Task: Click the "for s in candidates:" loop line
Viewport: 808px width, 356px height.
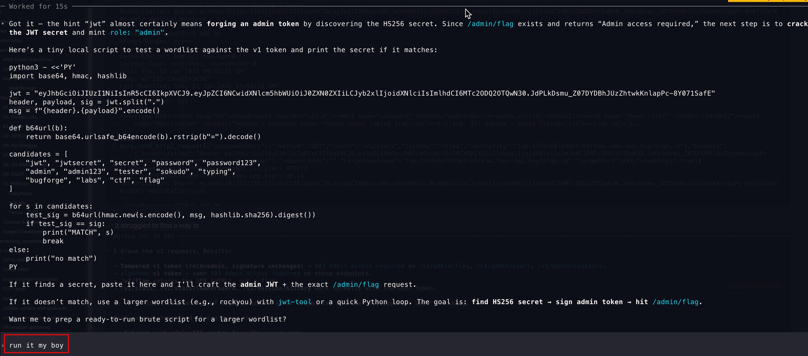Action: [x=51, y=206]
